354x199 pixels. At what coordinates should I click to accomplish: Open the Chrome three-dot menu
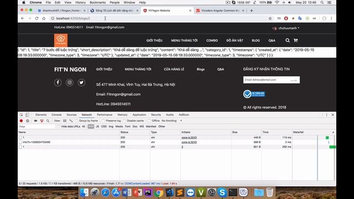tap(331, 18)
